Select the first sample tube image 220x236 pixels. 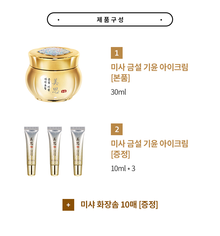point(31,151)
